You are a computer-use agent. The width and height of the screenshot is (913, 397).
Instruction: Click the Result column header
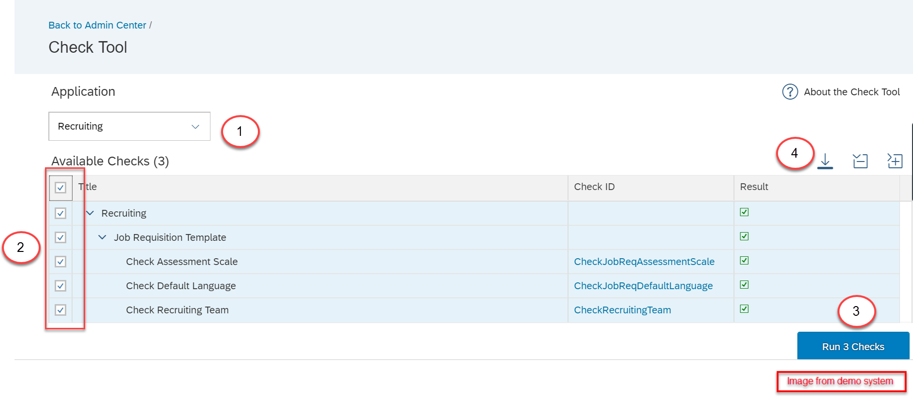click(x=754, y=187)
